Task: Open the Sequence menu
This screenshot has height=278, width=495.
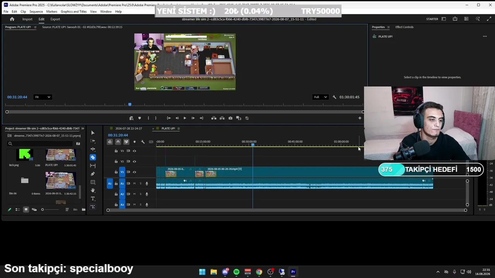Action: [36, 12]
